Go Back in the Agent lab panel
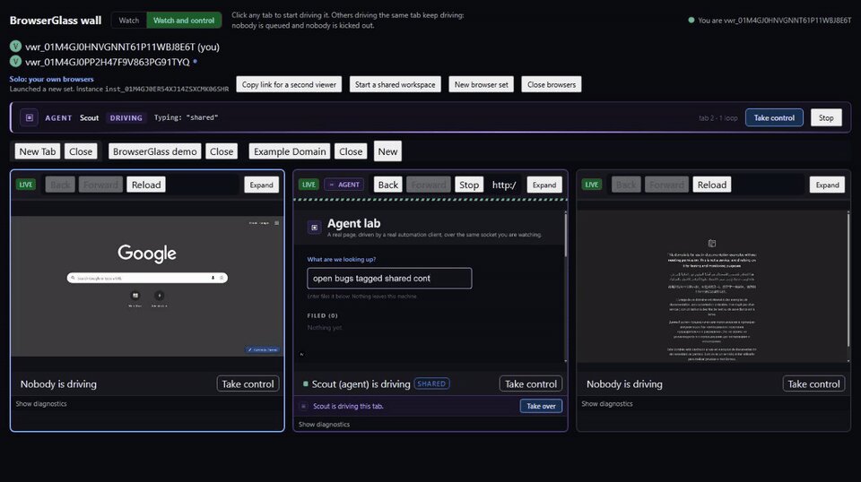 click(387, 185)
